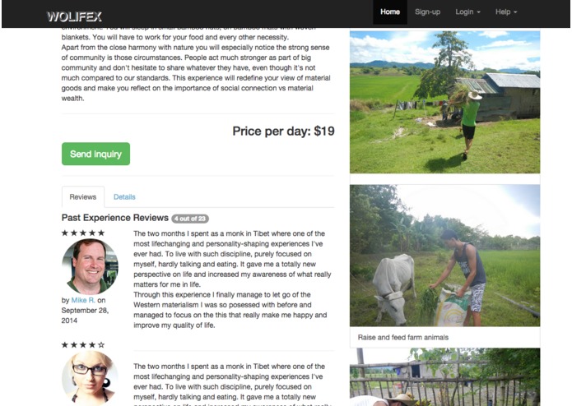Image resolution: width=572 pixels, height=406 pixels.
Task: Click the Price per day: $19 heading
Action: [283, 131]
